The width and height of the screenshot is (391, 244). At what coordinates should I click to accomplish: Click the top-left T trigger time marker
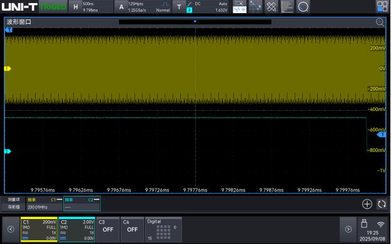9,30
